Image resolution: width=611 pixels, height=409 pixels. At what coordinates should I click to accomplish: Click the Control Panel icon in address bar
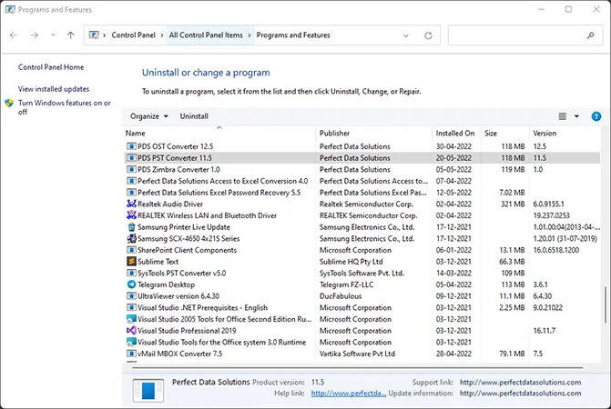pyautogui.click(x=94, y=35)
